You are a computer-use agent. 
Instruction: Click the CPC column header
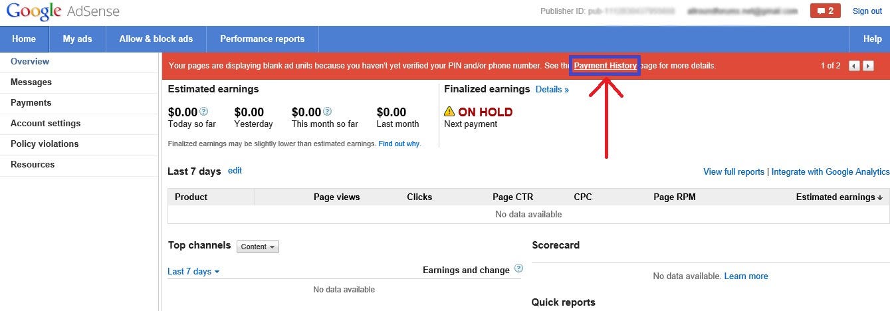[583, 197]
